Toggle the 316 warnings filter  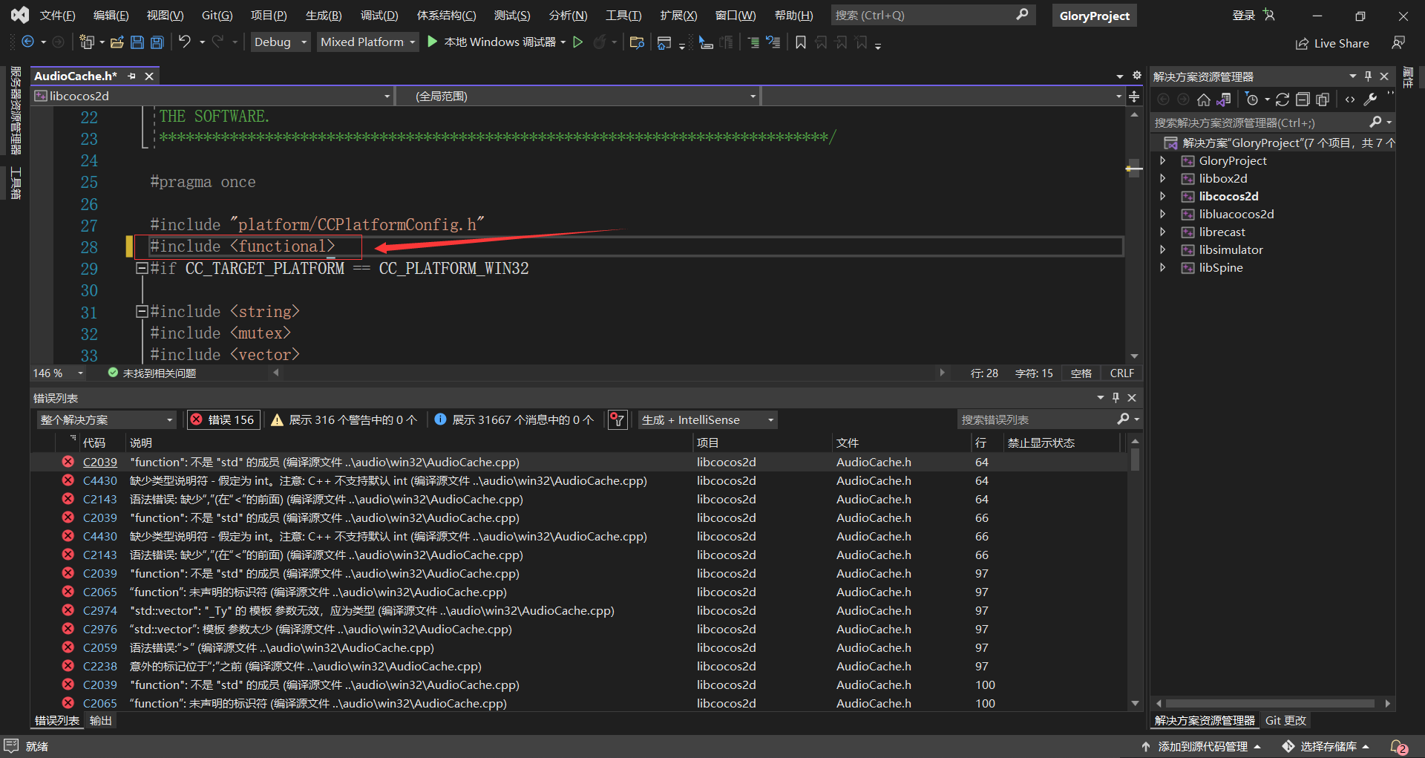point(345,419)
